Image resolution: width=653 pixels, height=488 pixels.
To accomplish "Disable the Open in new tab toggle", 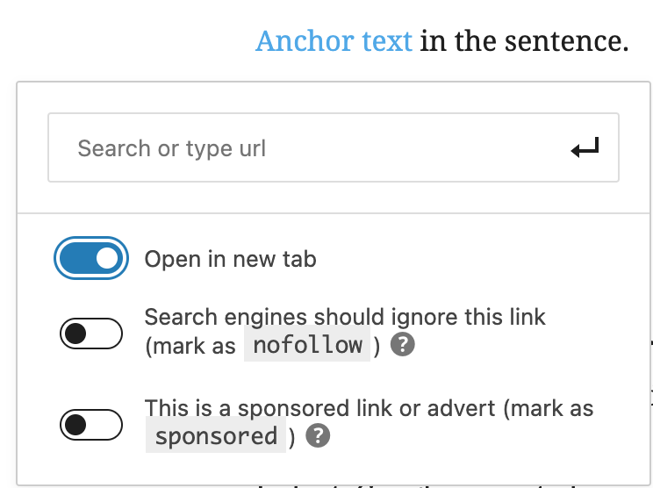I will click(x=91, y=259).
